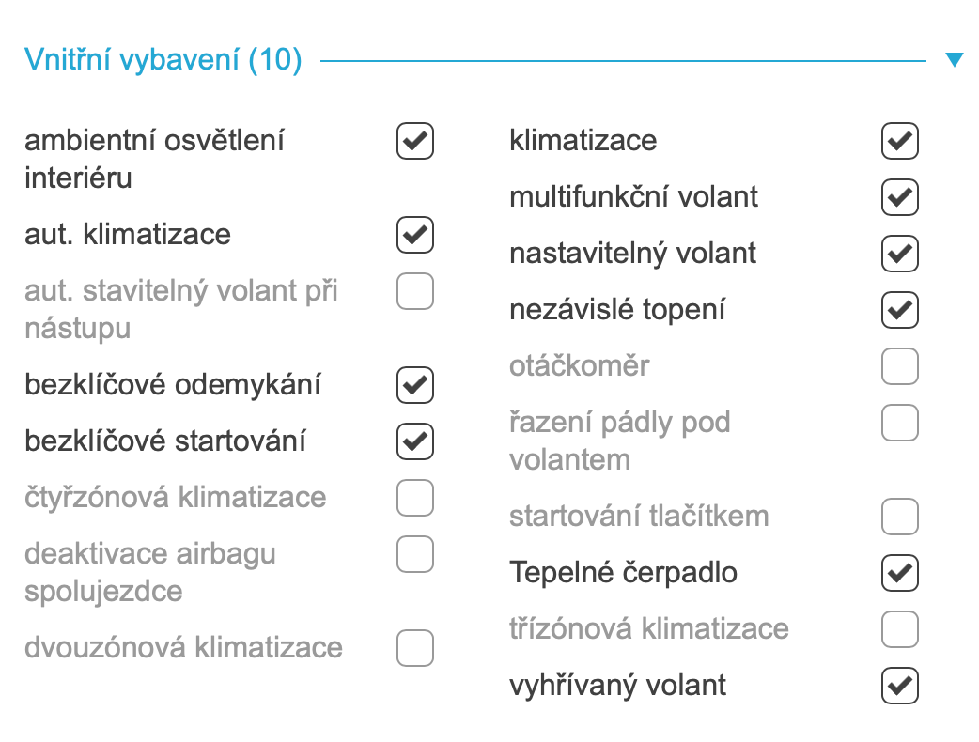This screenshot has height=742, width=979.
Task: Tick the startování tlačítkem checkbox
Action: click(x=900, y=517)
